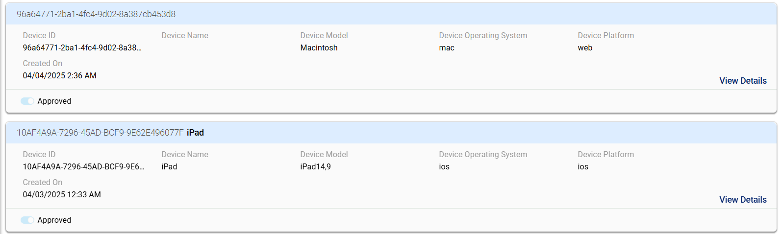
Task: Toggle Approved switch for the iPad device
Action: click(27, 220)
